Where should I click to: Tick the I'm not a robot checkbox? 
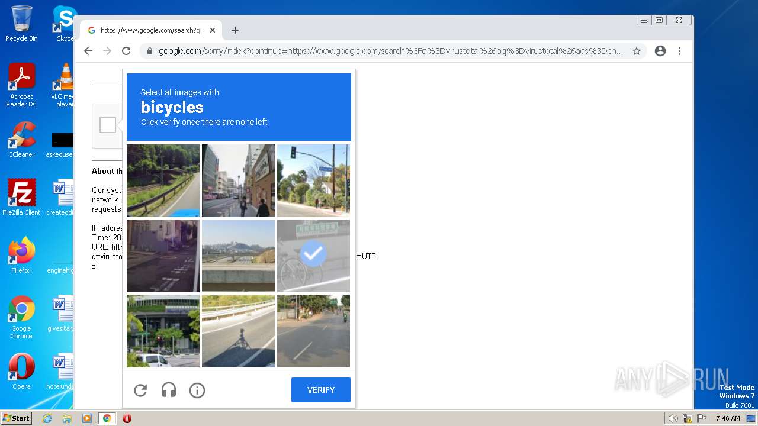(108, 125)
